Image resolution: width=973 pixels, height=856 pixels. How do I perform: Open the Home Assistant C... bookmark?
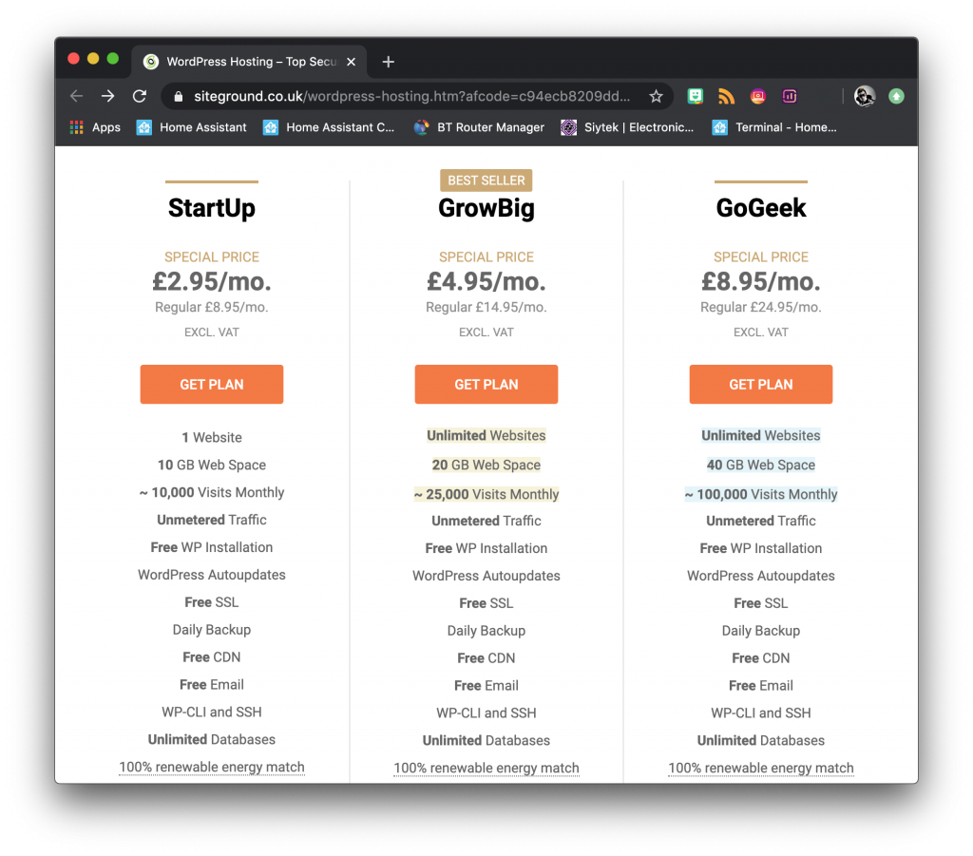328,127
